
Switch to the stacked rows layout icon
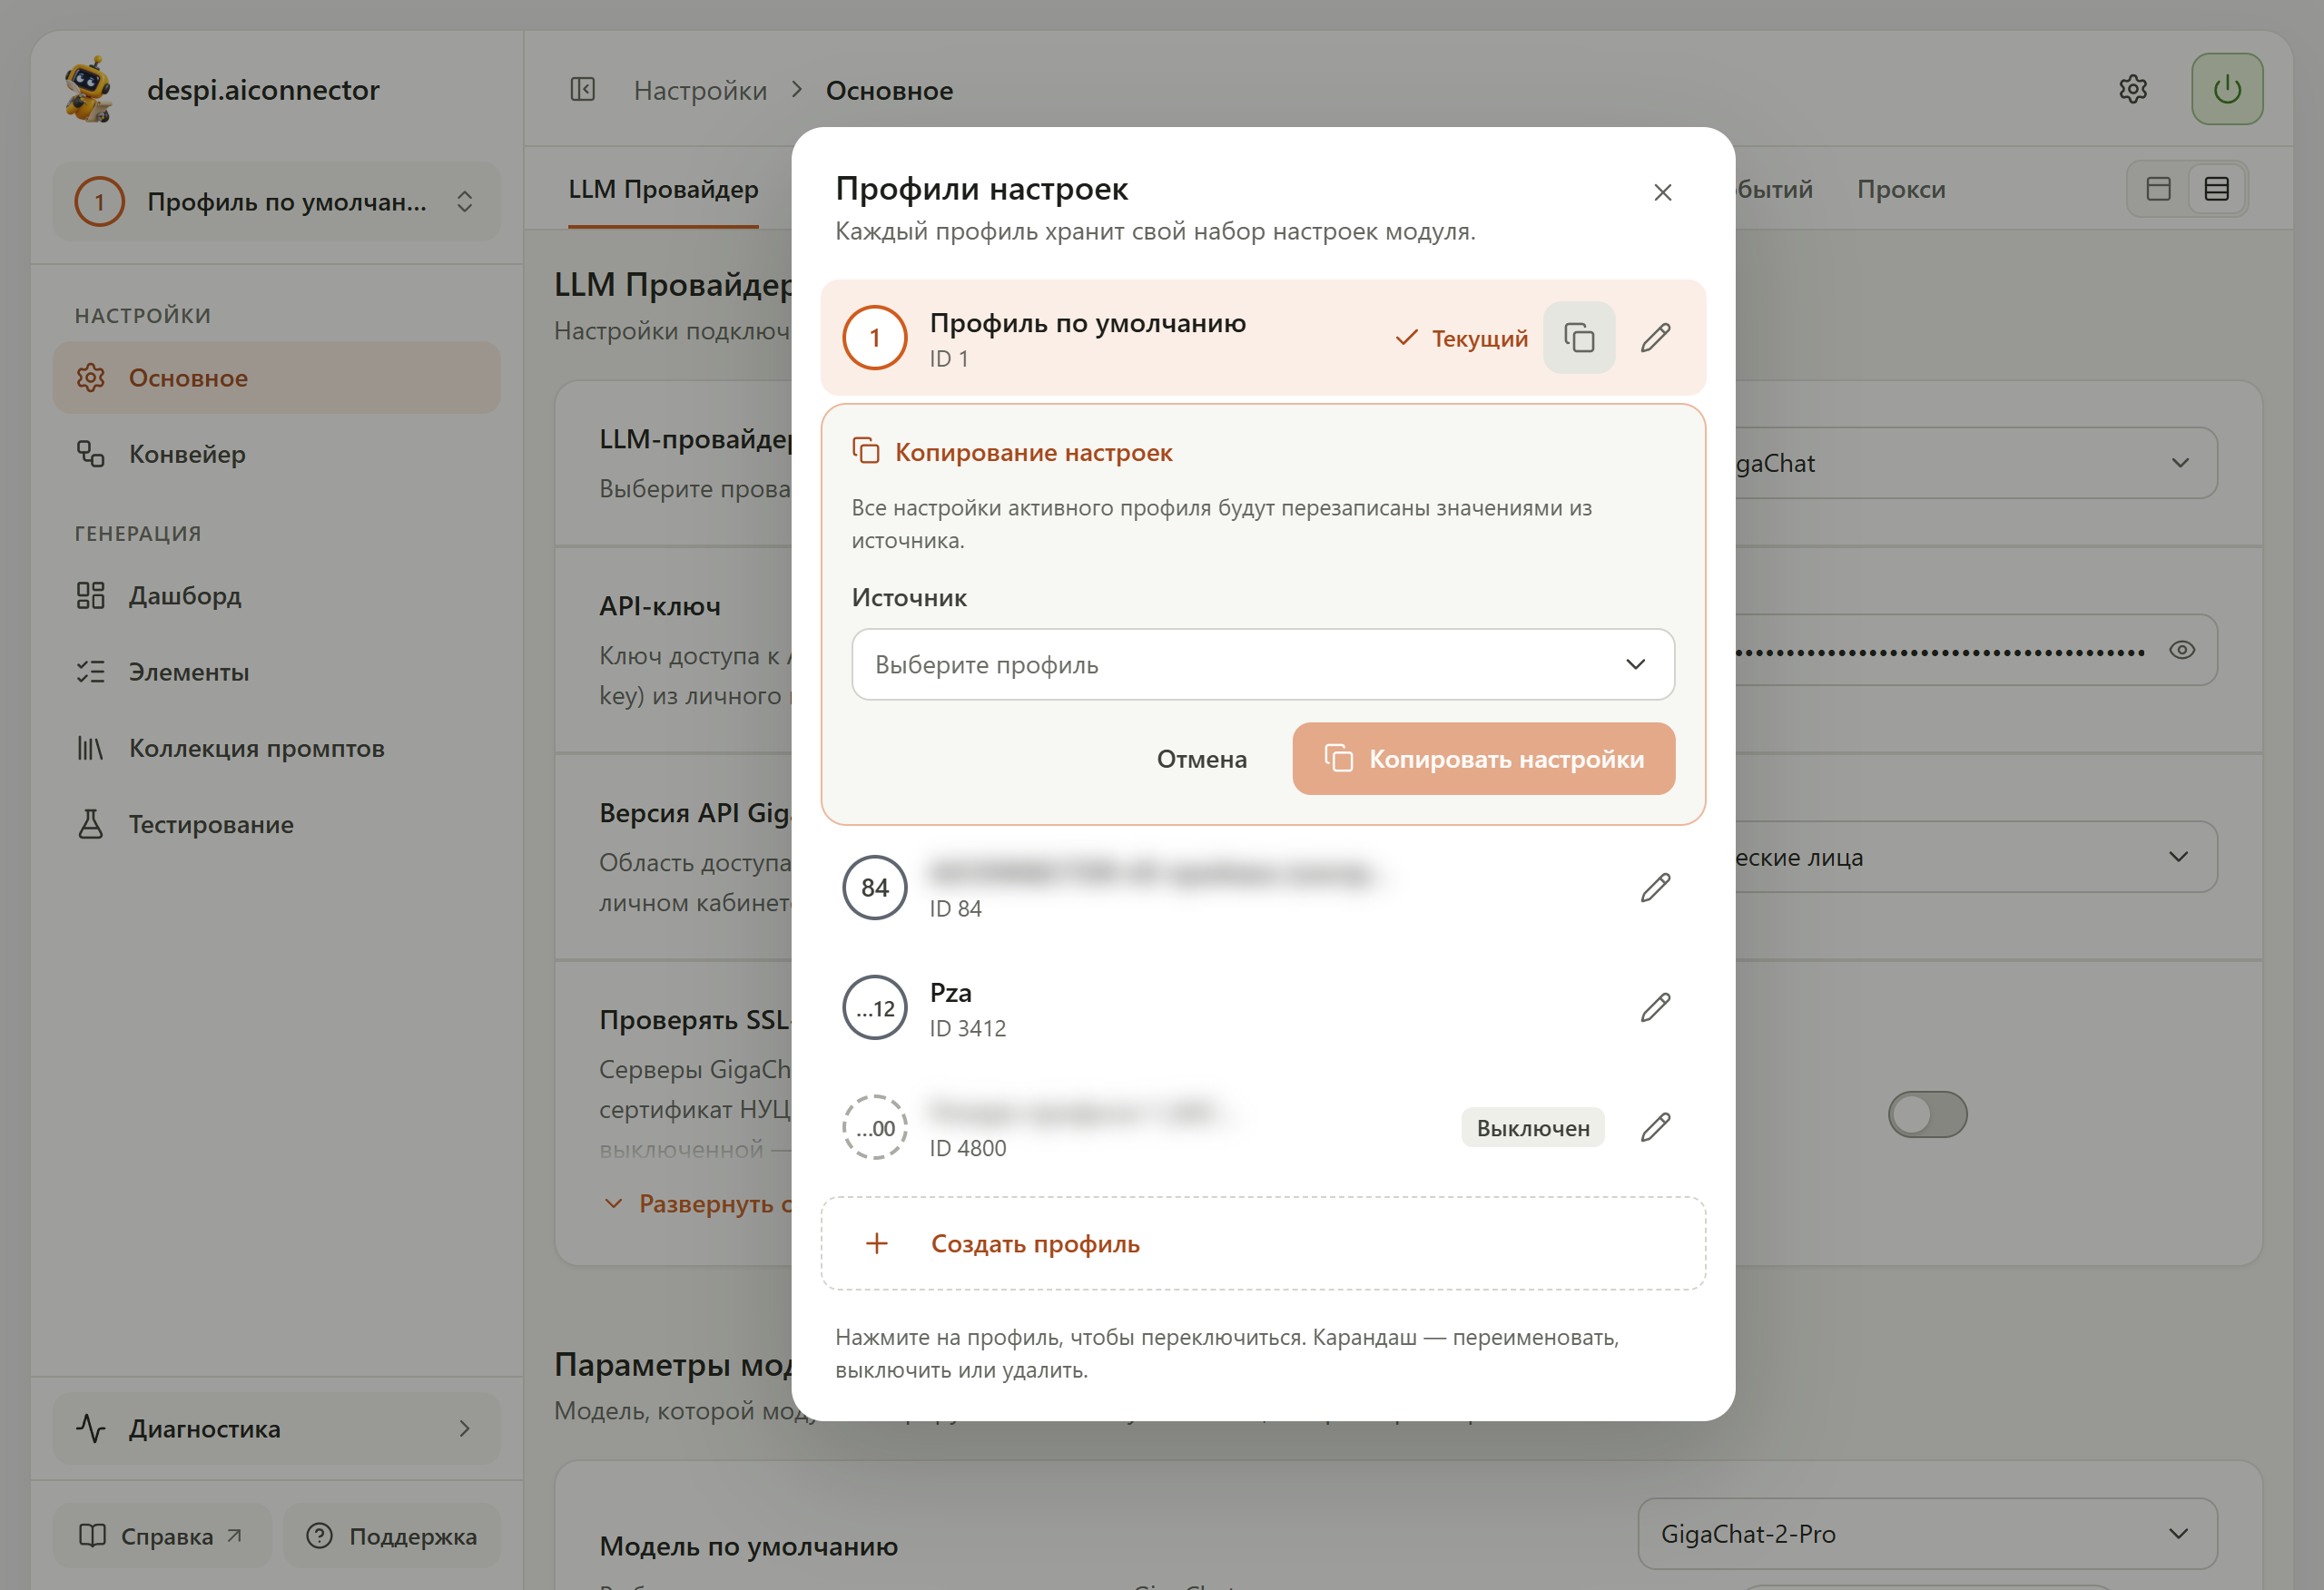2217,189
